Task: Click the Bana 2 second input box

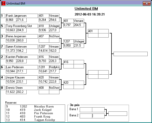Action: pyautogui.click(x=98, y=116)
